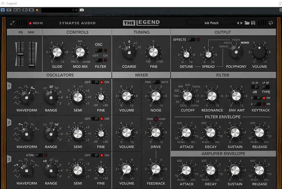
Task: Click oscillator 2 RANGE knob
Action: pos(51,135)
